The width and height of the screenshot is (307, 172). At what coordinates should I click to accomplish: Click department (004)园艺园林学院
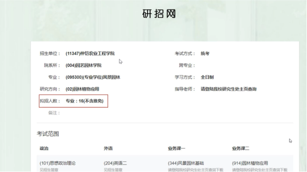click(84, 65)
